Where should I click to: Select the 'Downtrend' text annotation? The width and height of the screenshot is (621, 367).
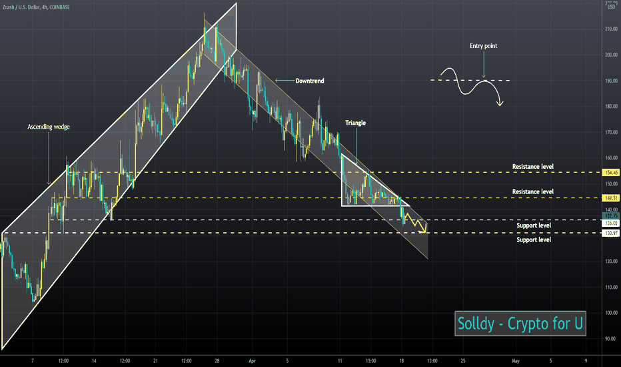(310, 81)
